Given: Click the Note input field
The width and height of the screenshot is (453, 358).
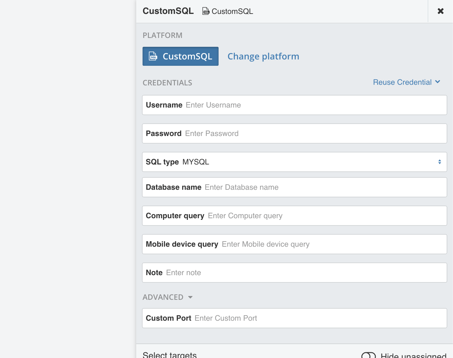Looking at the screenshot, I should click(295, 273).
